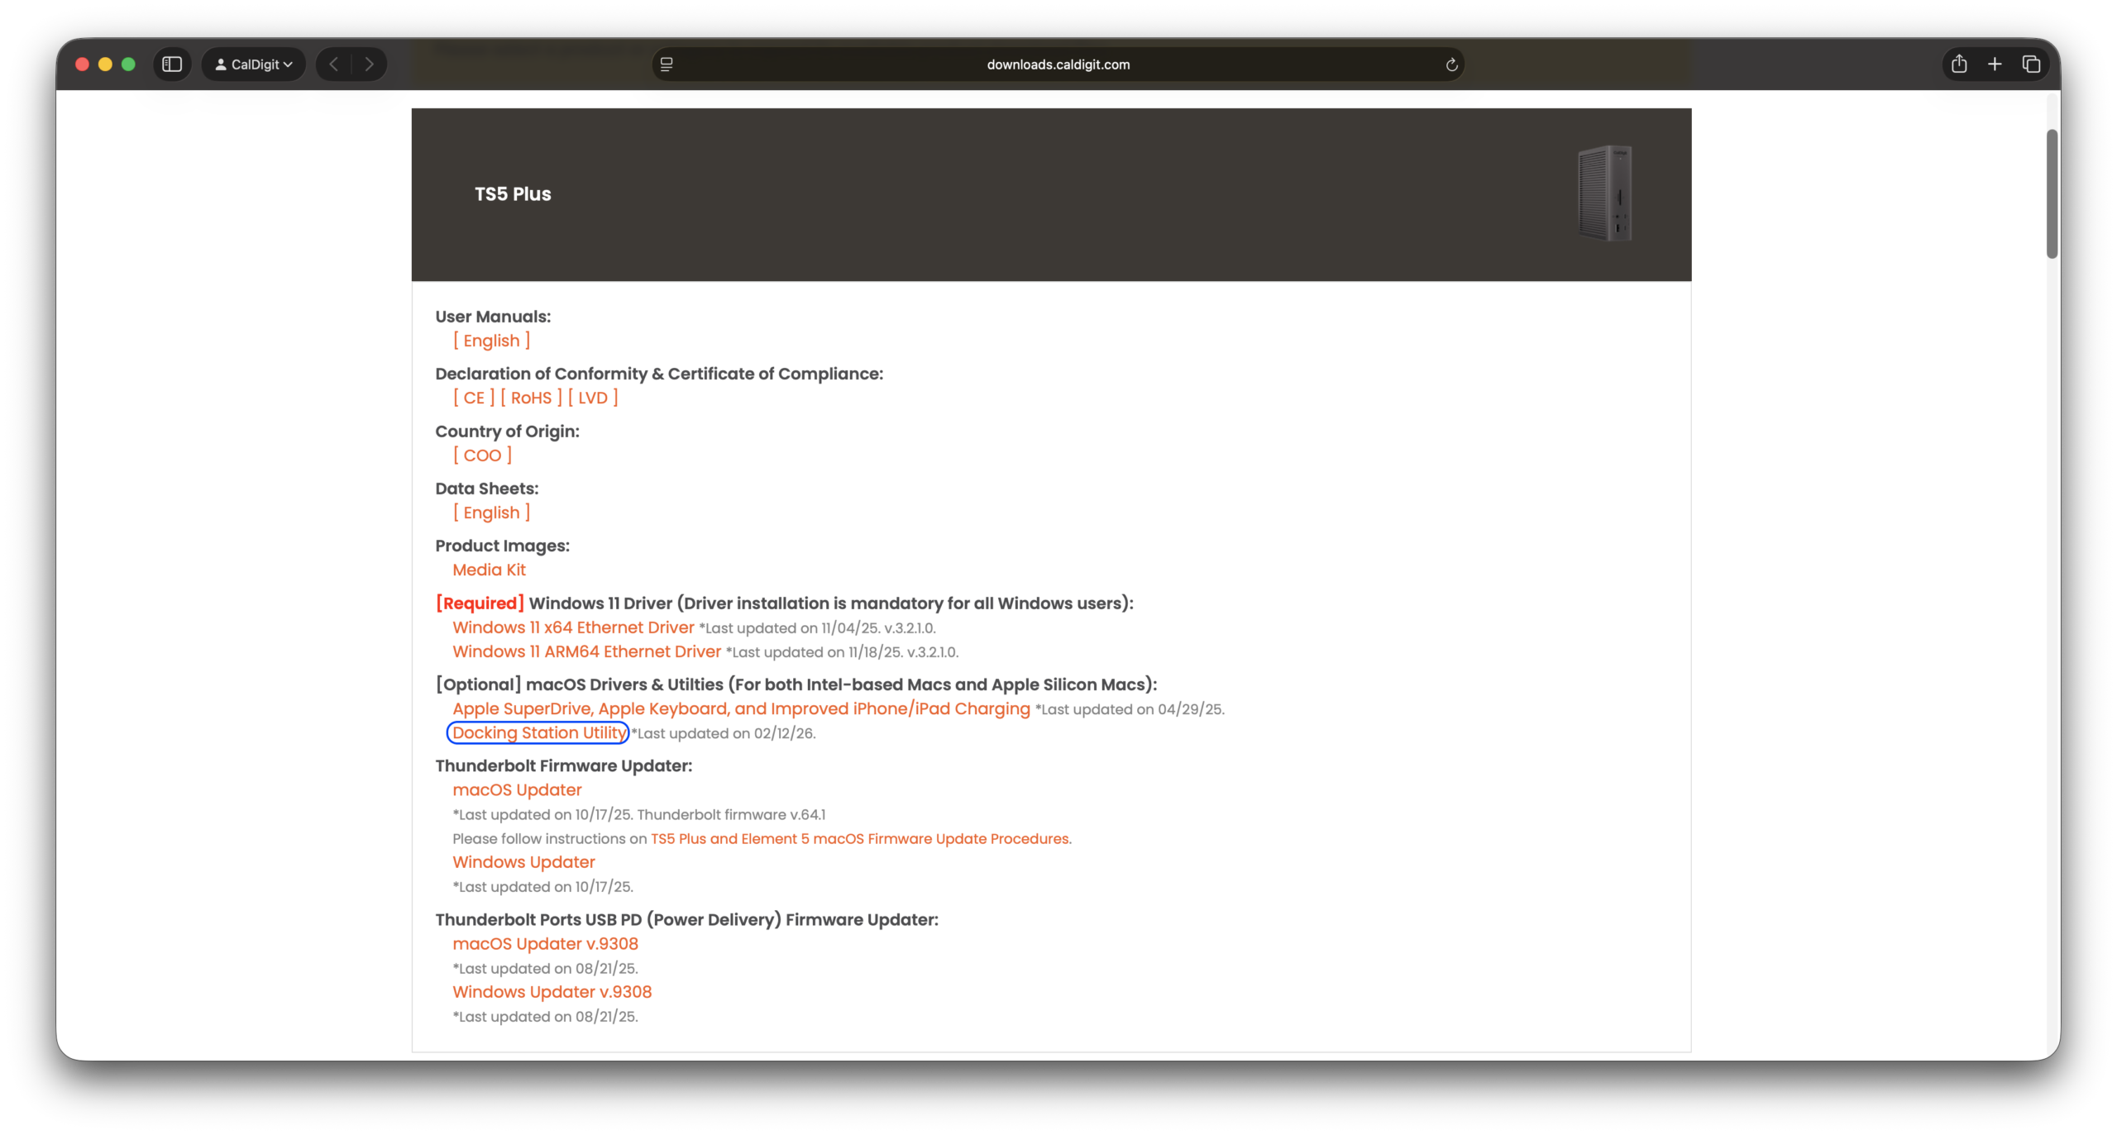Click the vertical page scrollbar

[x=2052, y=194]
